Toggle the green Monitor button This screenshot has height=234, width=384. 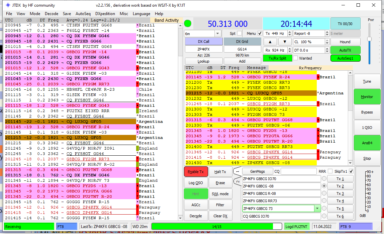point(367,97)
